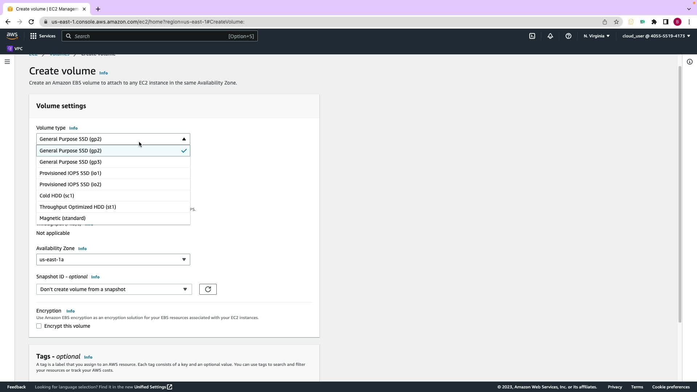The height and width of the screenshot is (392, 697).
Task: Pick Magnetic (standard) from the list
Action: (62, 218)
